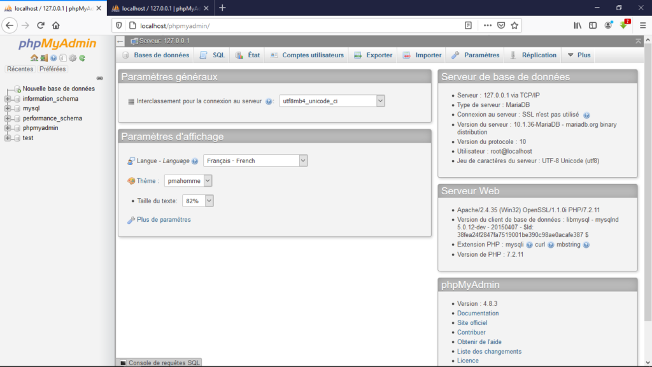Image resolution: width=652 pixels, height=367 pixels.
Task: Open phpMyAdmin documentation blue help icon in sidebar
Action: [x=53, y=58]
